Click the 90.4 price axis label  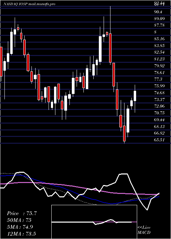click(158, 12)
